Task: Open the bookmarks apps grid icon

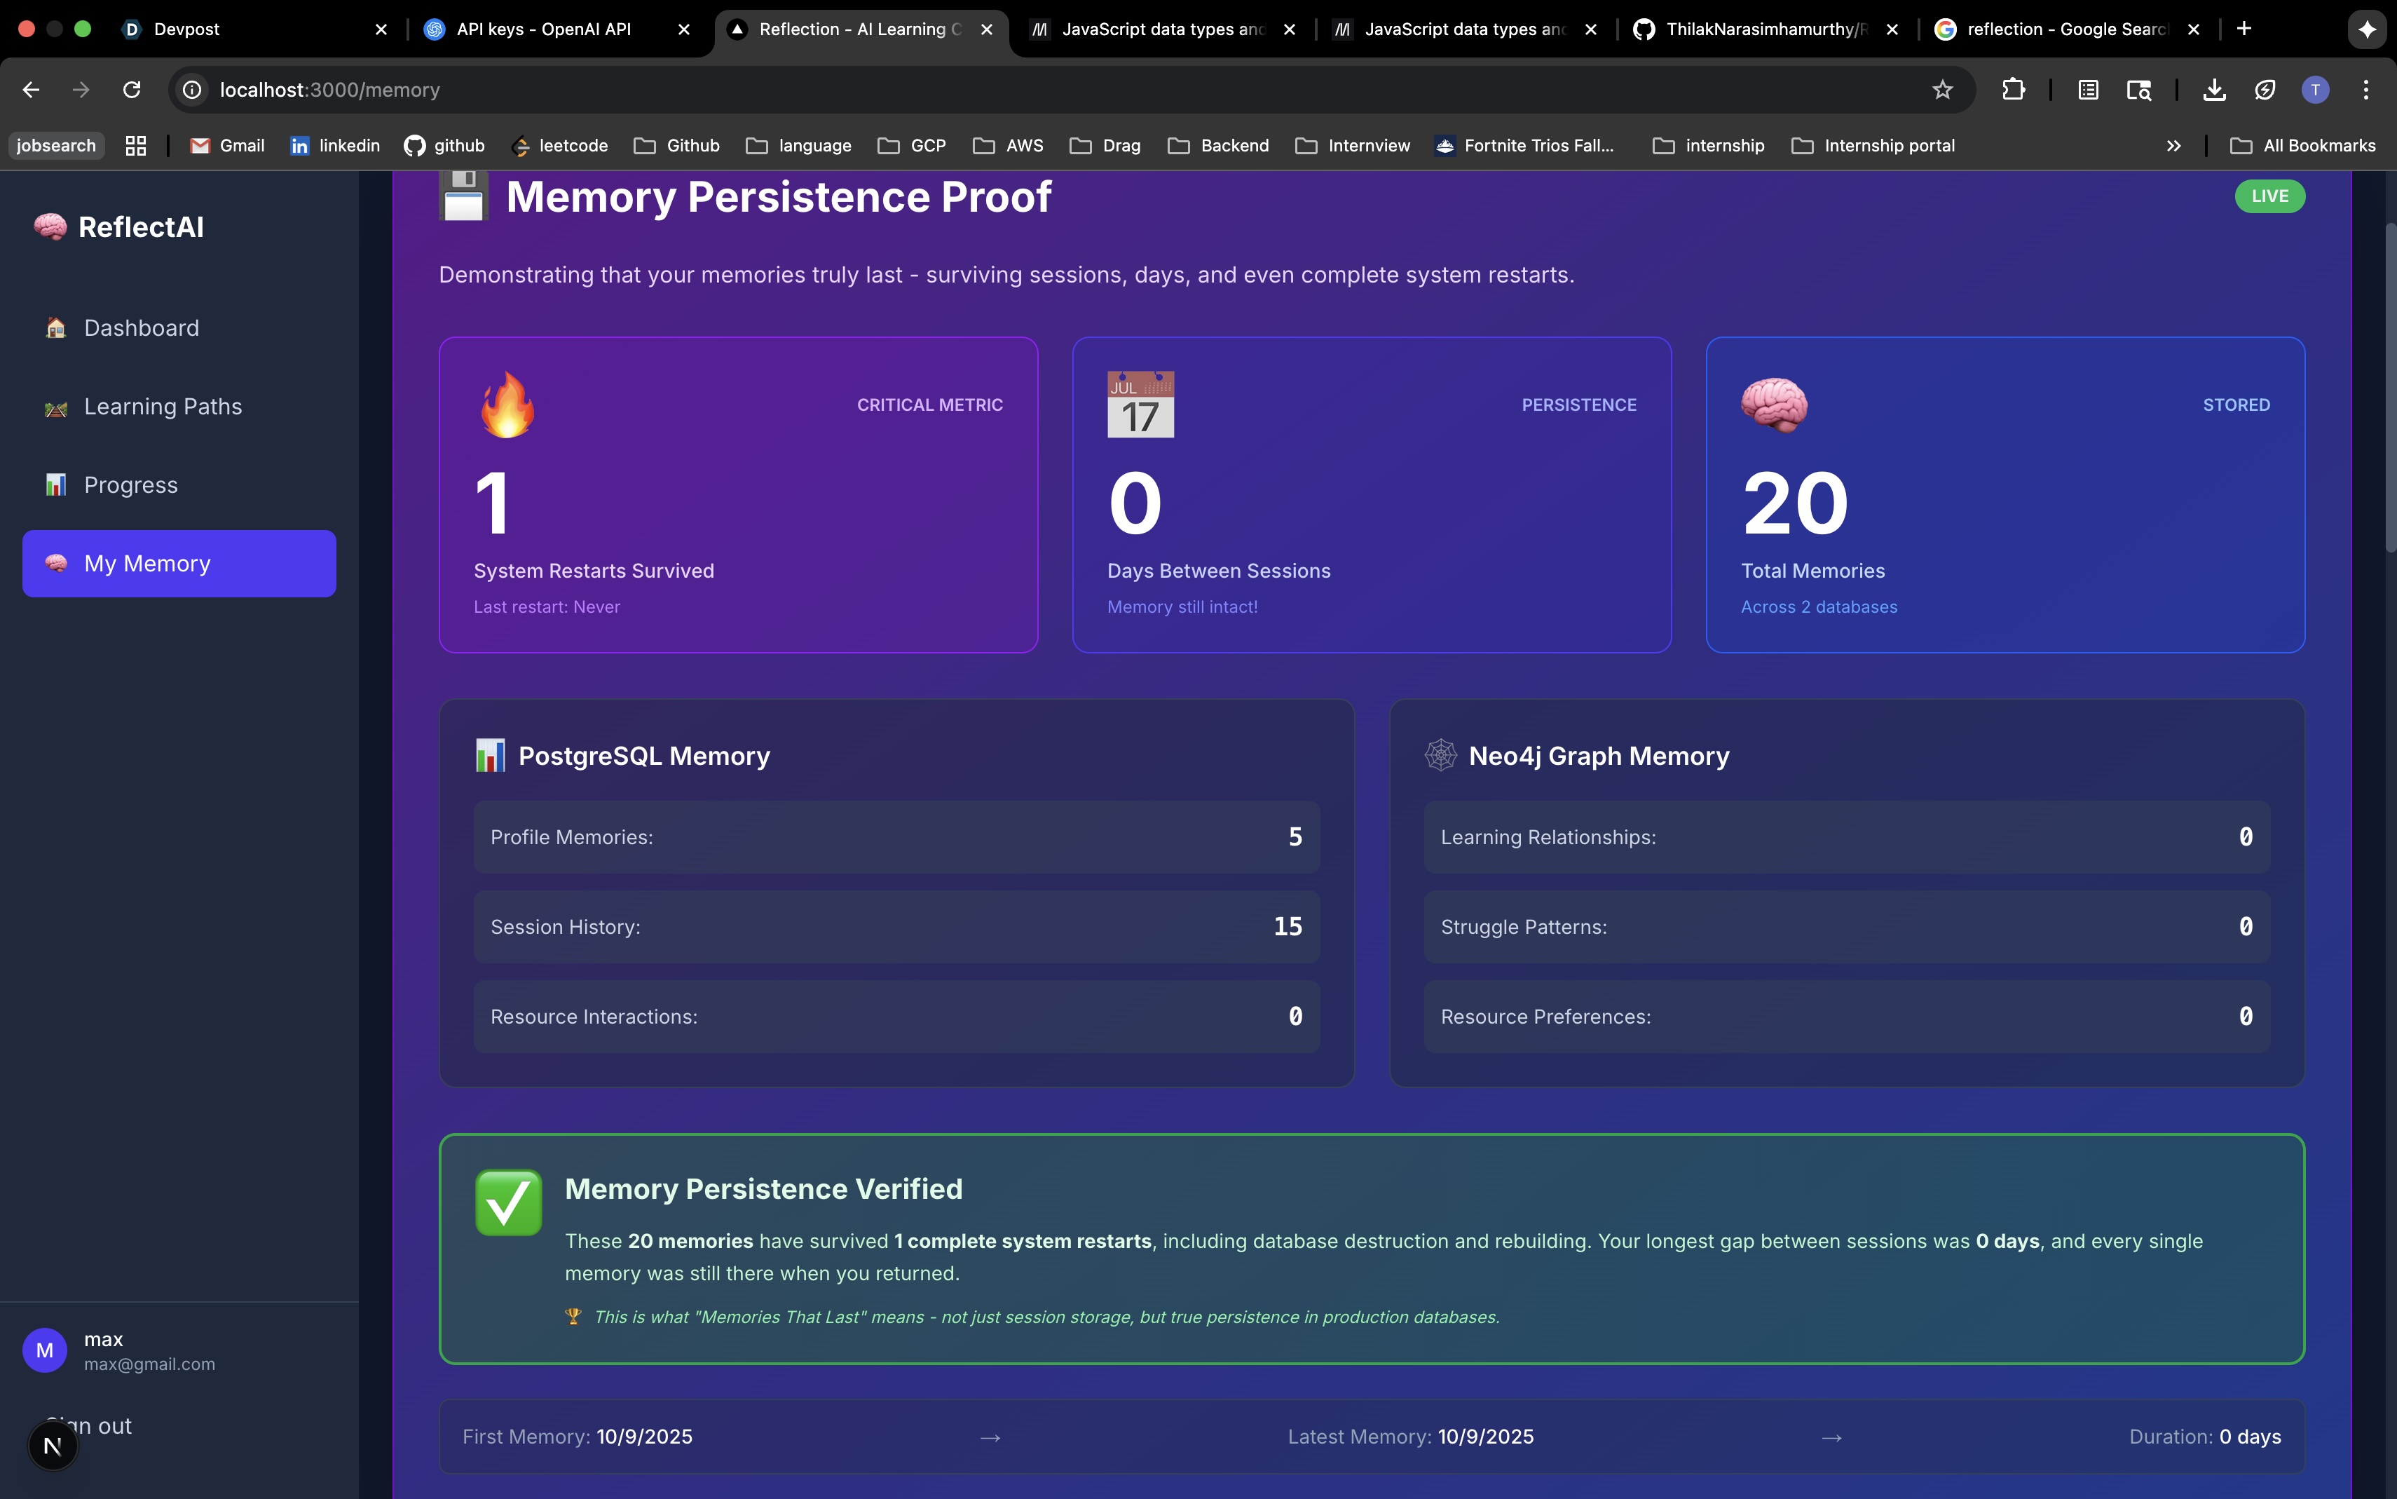Action: coord(136,146)
